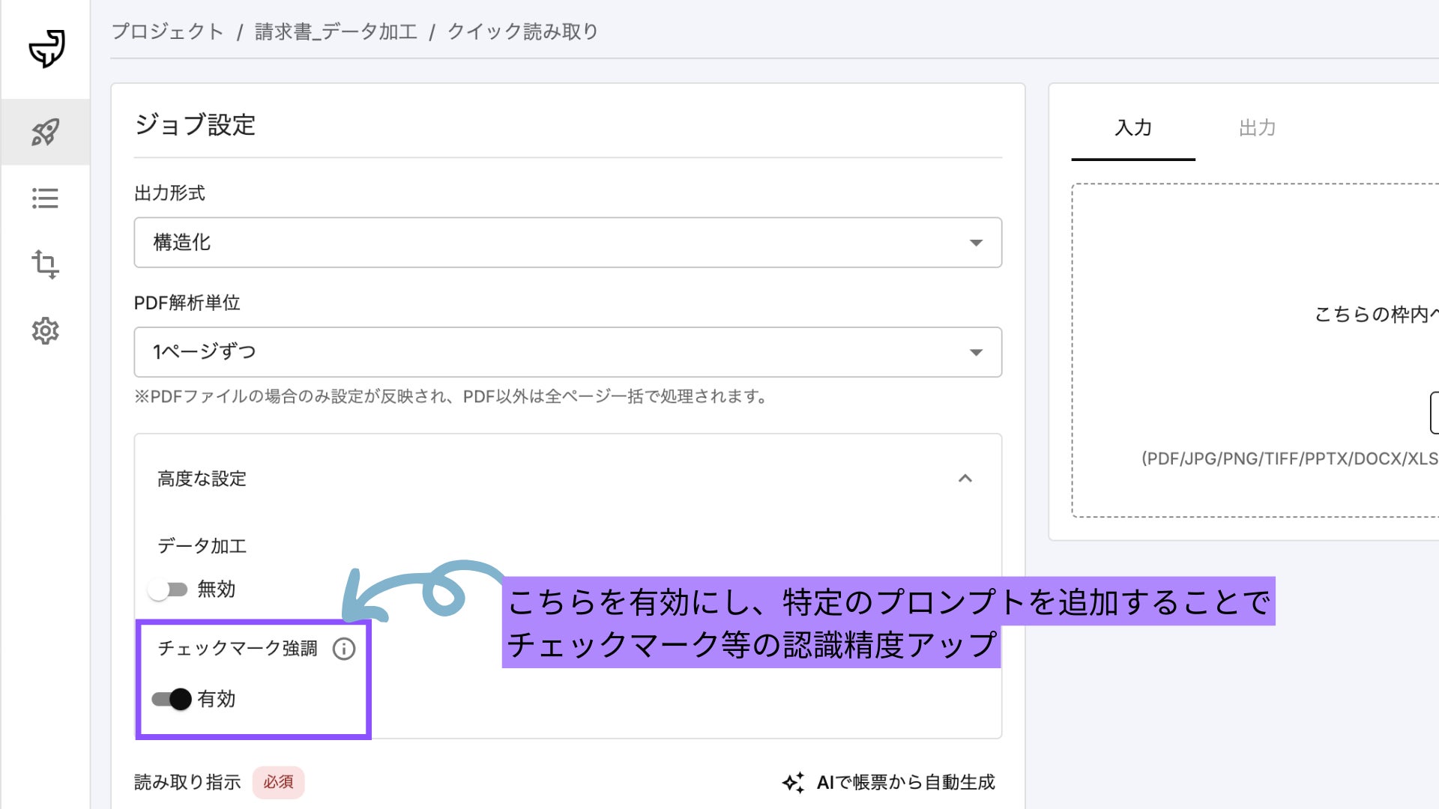Click info icon beside チェックマーク強調

[x=344, y=649]
